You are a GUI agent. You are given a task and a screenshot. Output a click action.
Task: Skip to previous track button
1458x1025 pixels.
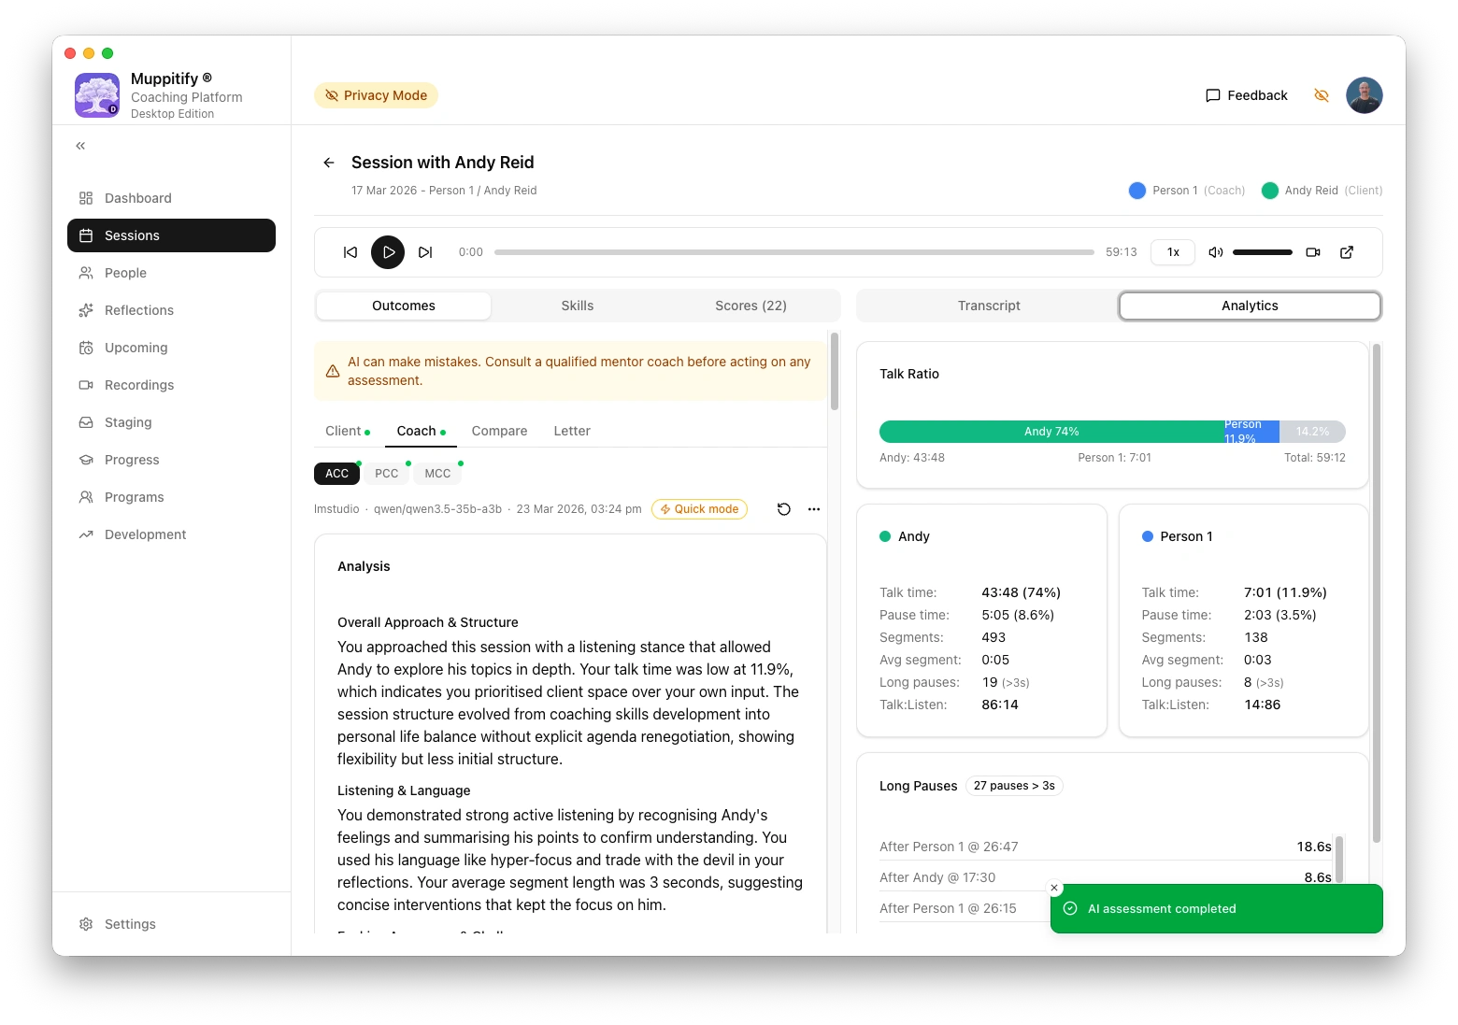click(x=350, y=252)
